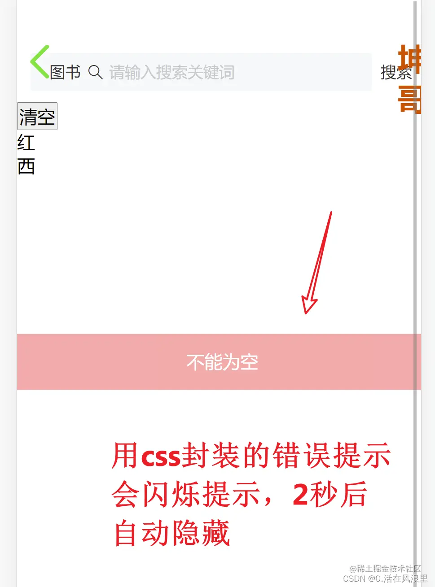Screen dimensions: 435x587
Task: Click the red arrow annotation
Action: tap(317, 262)
